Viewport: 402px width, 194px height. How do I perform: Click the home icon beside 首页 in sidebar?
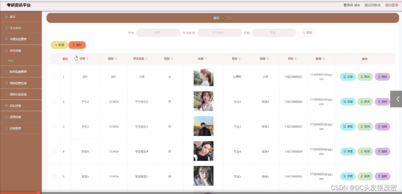[x=6, y=17]
